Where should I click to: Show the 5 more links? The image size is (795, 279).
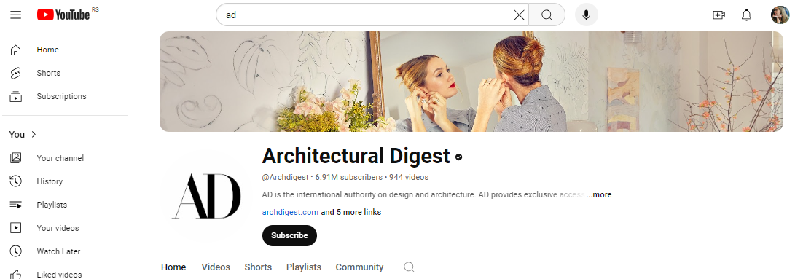[350, 212]
